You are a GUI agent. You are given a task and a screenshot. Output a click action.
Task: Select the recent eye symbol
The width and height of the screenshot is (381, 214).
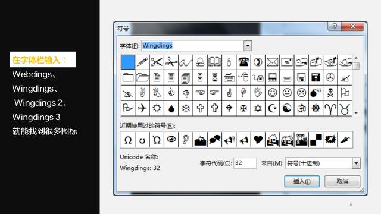tap(171, 140)
